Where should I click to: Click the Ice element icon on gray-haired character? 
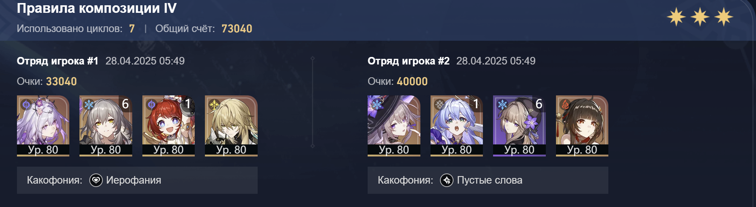pyautogui.click(x=89, y=104)
